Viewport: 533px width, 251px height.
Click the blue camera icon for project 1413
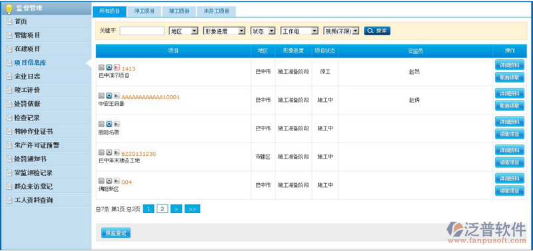click(109, 67)
